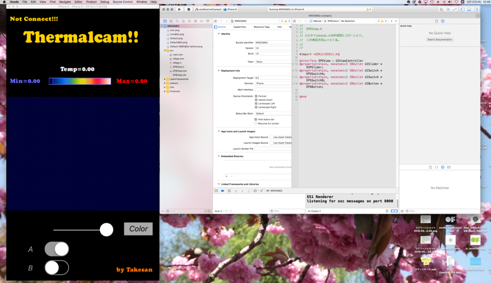Toggle the Navigator pane visibility icon

point(463,10)
